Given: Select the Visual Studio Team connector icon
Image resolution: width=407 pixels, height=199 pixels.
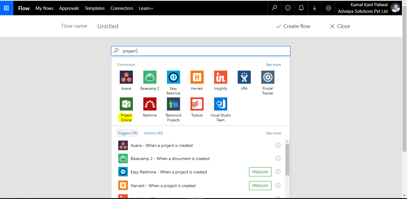Looking at the screenshot, I should pyautogui.click(x=221, y=104).
